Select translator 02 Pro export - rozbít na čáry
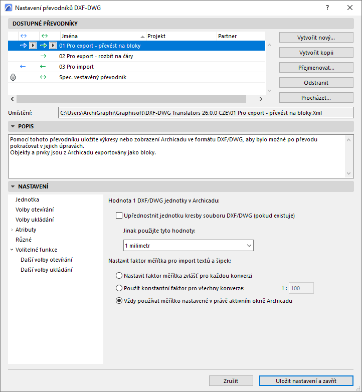 [136, 56]
